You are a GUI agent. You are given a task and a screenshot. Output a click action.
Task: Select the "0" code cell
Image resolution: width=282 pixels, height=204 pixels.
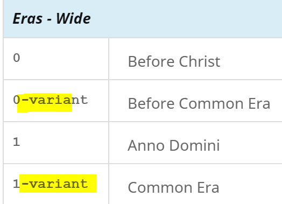56,59
